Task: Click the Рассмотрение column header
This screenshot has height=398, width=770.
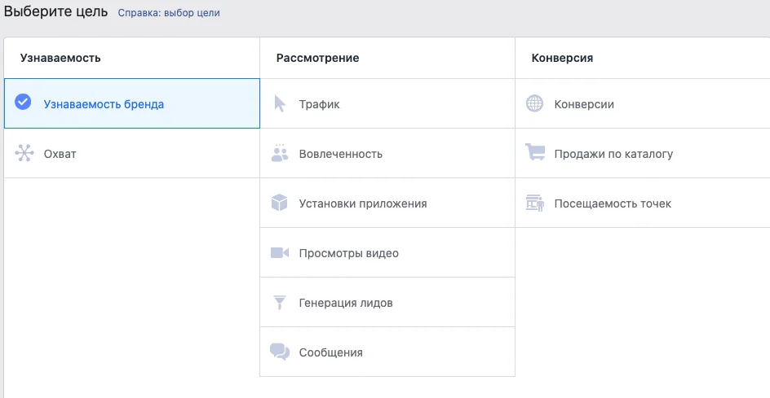Action: pyautogui.click(x=317, y=58)
